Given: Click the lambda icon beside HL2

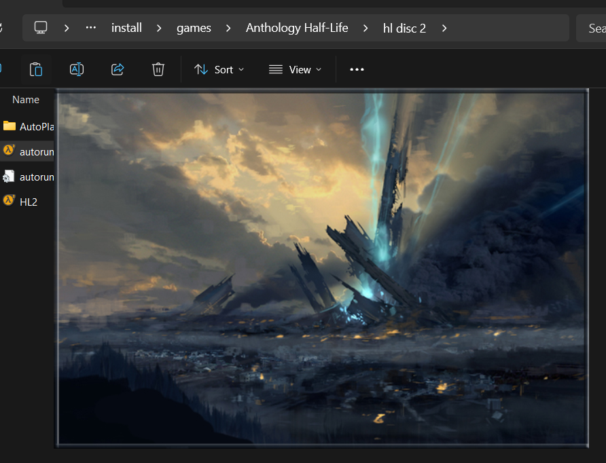Looking at the screenshot, I should [x=9, y=200].
